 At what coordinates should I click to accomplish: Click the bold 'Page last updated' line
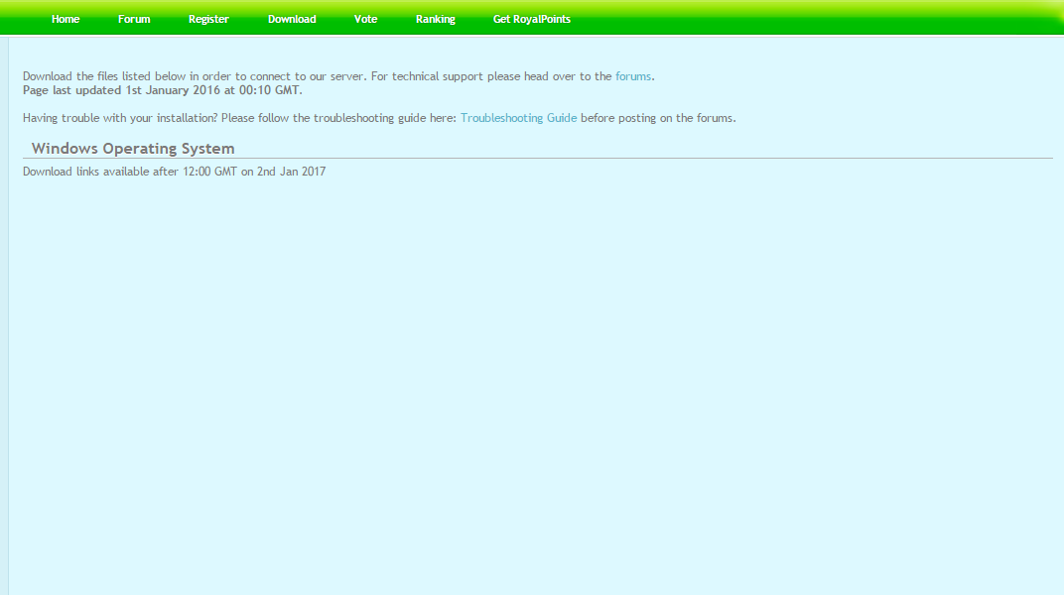click(162, 90)
